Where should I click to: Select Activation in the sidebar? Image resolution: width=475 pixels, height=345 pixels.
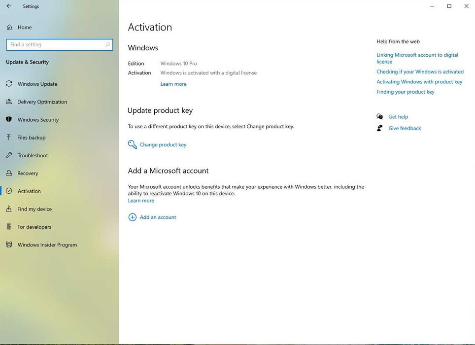coord(59,191)
